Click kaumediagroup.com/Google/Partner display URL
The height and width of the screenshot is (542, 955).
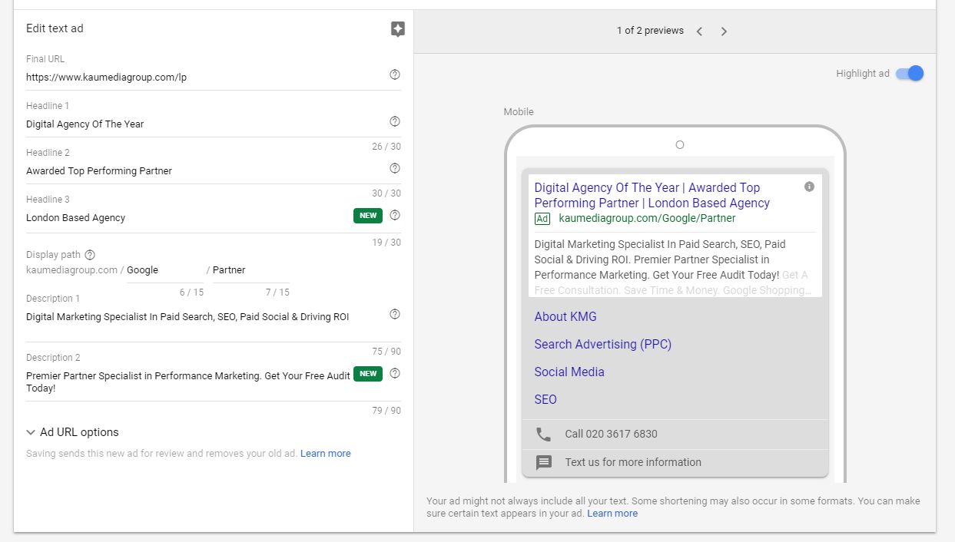pos(647,218)
